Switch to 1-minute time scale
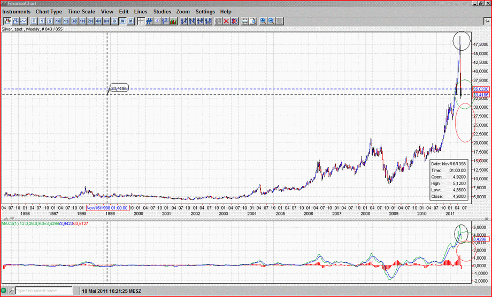This screenshot has height=297, width=492. (x=42, y=21)
